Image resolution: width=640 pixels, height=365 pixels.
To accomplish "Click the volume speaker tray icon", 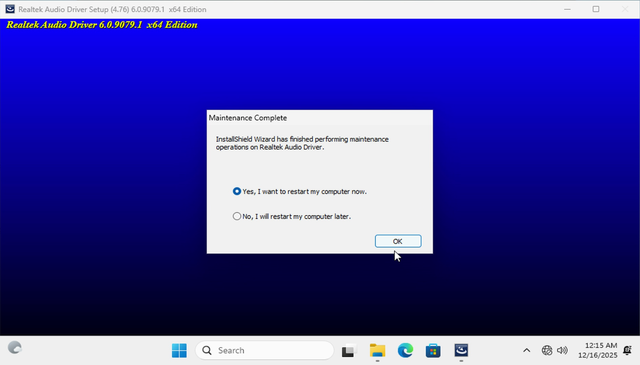I will [562, 351].
